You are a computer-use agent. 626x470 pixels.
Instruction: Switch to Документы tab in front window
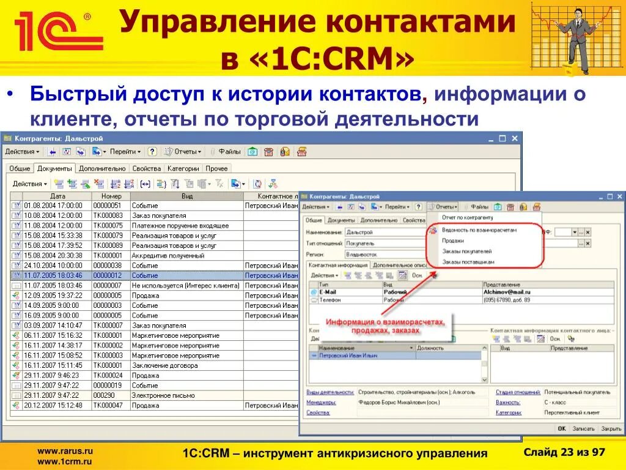pyautogui.click(x=341, y=220)
